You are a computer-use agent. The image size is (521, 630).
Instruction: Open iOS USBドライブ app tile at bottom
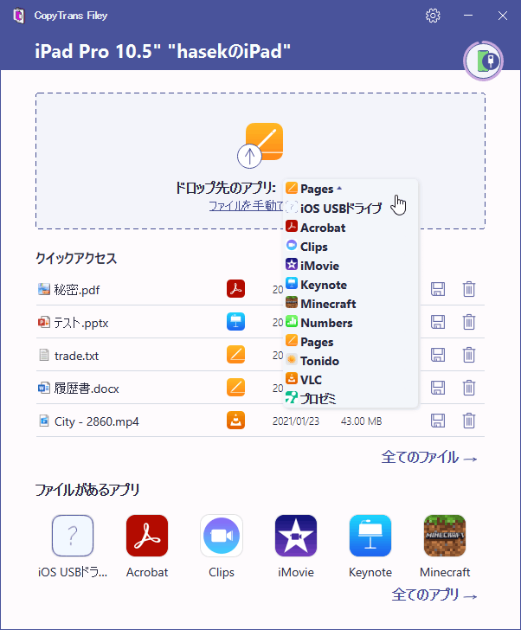tap(73, 546)
